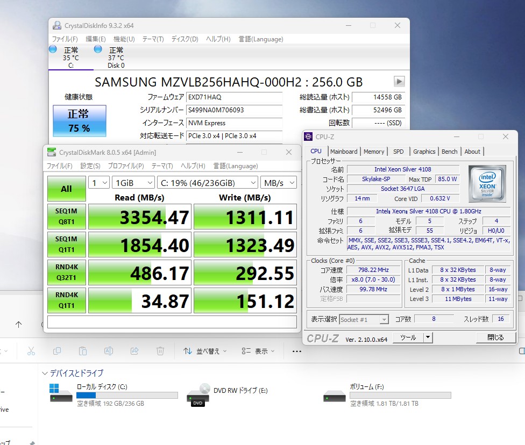Click the Rename icon in Explorer toolbar
525x445 pixels.
[109, 351]
